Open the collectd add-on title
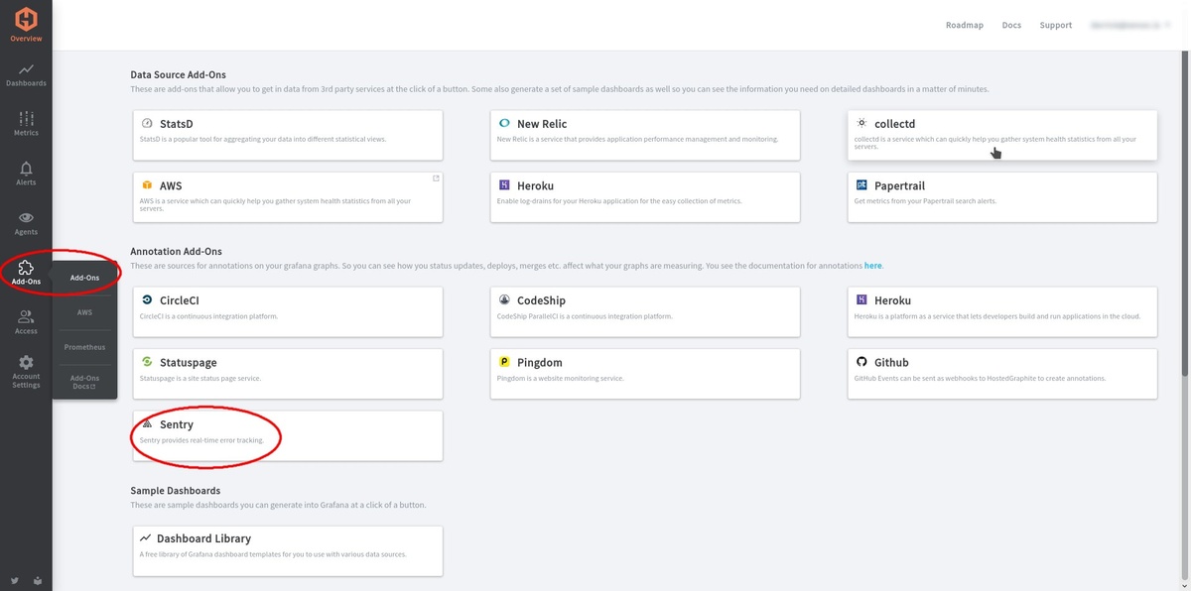Viewport: 1191px width, 591px height. 894,124
